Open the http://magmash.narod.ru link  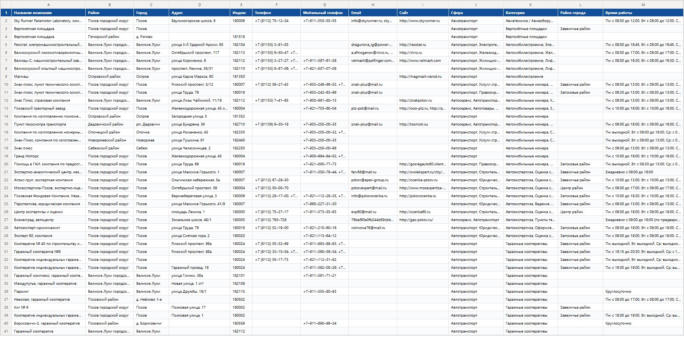pos(420,77)
